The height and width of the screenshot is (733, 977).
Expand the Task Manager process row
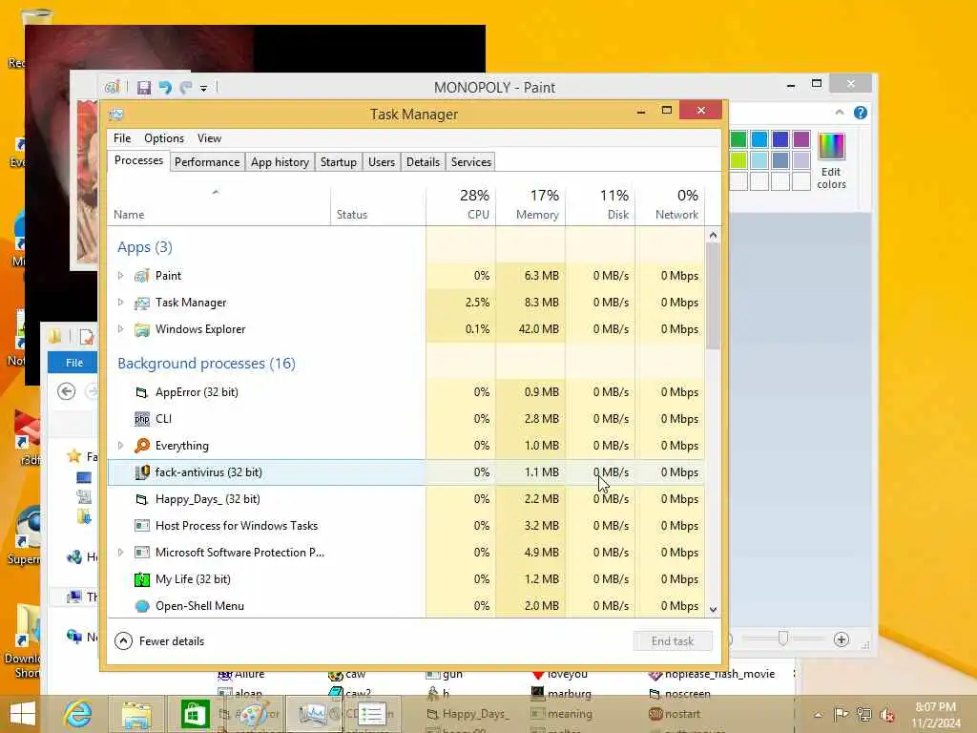point(121,303)
